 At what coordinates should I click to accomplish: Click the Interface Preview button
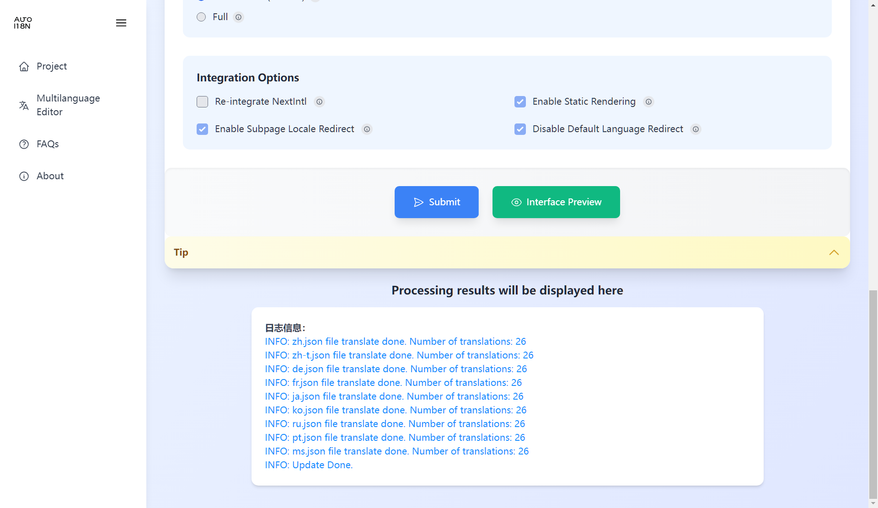557,202
